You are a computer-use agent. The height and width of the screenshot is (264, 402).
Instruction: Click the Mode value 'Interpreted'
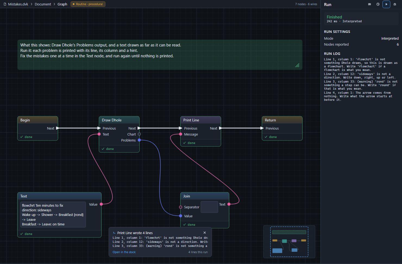[390, 39]
